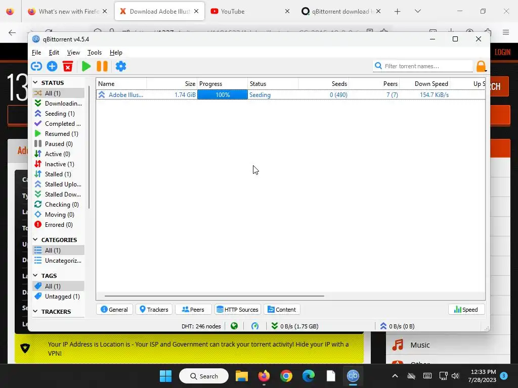Select the Inactive (1) status filter

click(x=59, y=164)
